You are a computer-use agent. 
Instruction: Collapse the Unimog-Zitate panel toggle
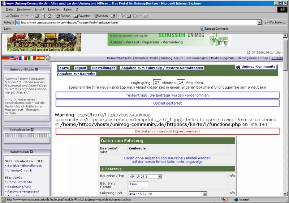pos(36,69)
